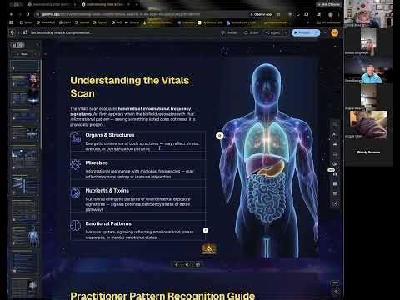Select the first card thumbnail in sidebar
The width and height of the screenshot is (400, 300).
pos(25,66)
